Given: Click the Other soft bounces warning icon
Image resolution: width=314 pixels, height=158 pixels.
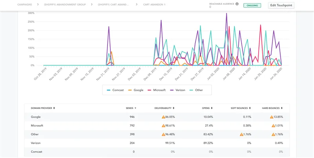Looking at the screenshot, I should pyautogui.click(x=241, y=134).
